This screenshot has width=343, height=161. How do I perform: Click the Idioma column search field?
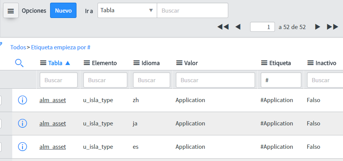click(151, 80)
